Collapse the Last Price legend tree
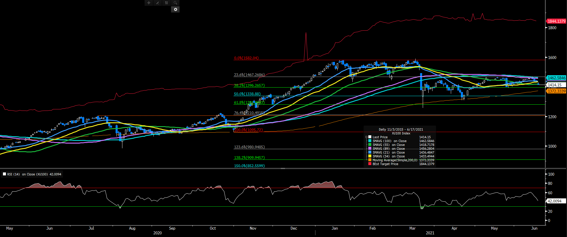The image size is (567, 237). [x=366, y=137]
